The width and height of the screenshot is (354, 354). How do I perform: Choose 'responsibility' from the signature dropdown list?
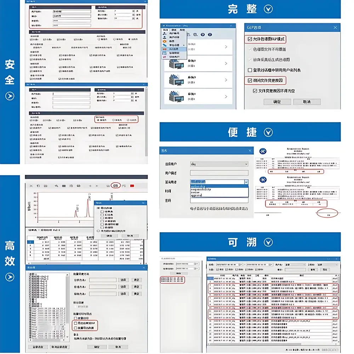201,189
